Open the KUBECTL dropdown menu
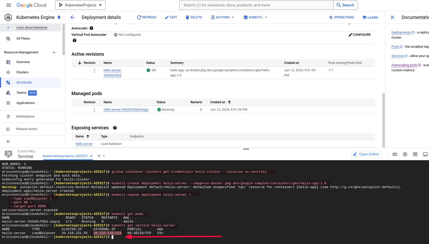429x244 pixels. tap(255, 17)
